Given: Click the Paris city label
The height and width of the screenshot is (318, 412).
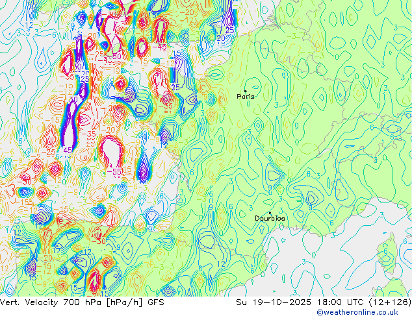Looking at the screenshot, I should coord(246,97).
